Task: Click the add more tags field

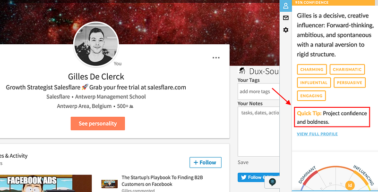Action: click(258, 91)
